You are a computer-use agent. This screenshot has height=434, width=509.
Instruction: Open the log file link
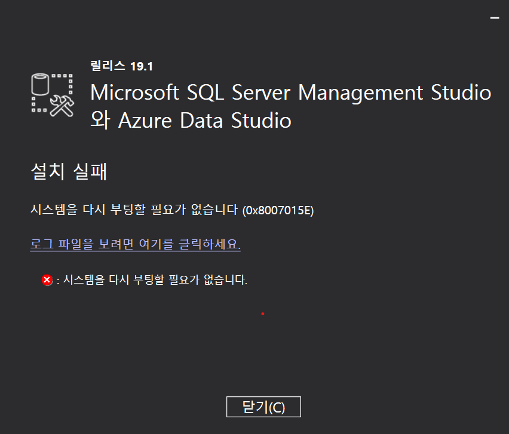[136, 244]
